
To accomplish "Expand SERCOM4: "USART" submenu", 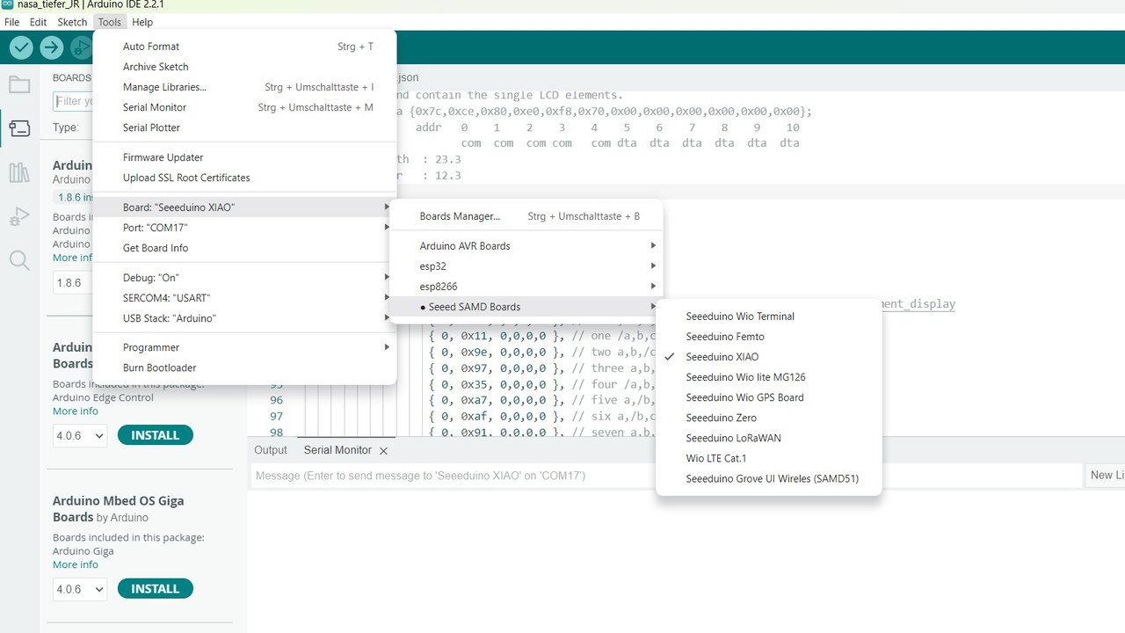I will 245,298.
